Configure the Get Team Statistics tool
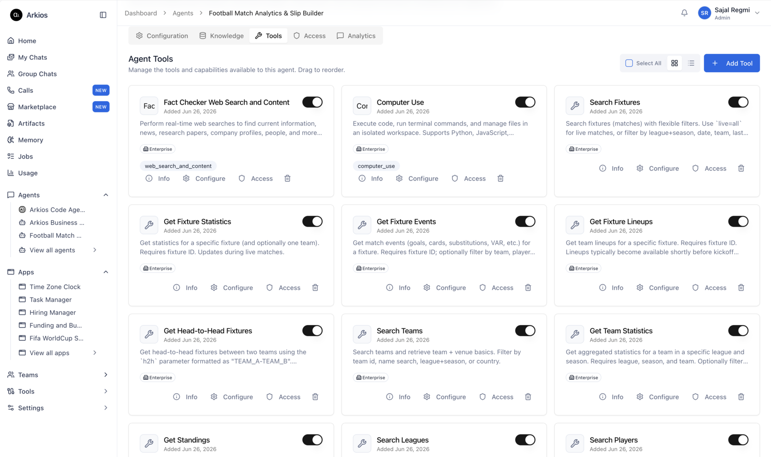This screenshot has height=457, width=771. pos(658,397)
